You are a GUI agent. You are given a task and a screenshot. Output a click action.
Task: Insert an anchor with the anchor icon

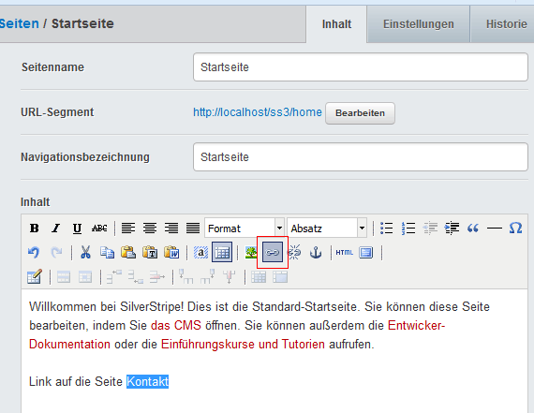pyautogui.click(x=316, y=252)
